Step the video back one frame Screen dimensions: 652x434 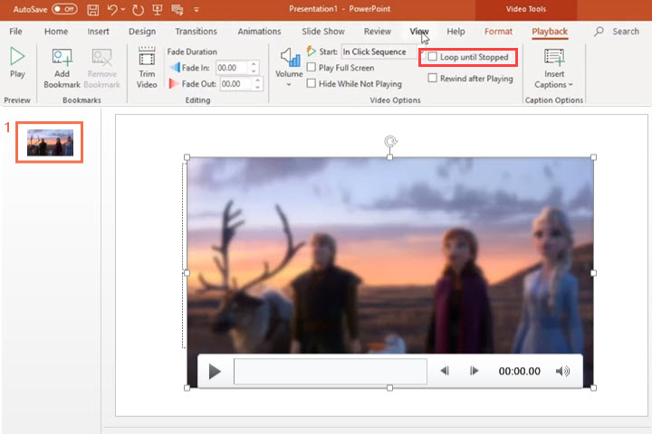click(x=445, y=372)
